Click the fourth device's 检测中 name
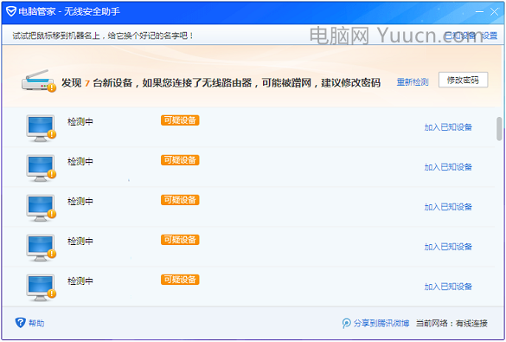 (80, 242)
